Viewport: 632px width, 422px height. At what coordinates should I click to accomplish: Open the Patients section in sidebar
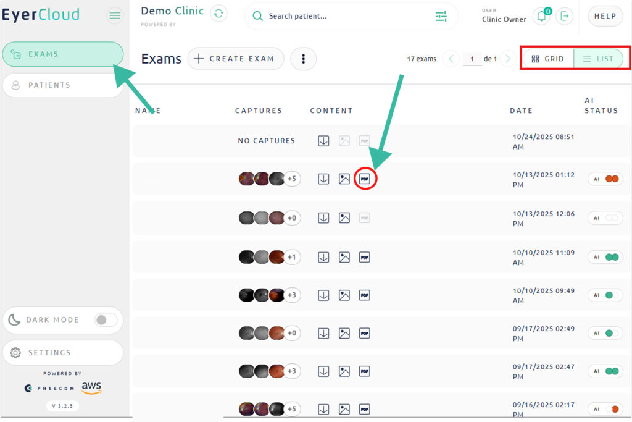[x=62, y=85]
